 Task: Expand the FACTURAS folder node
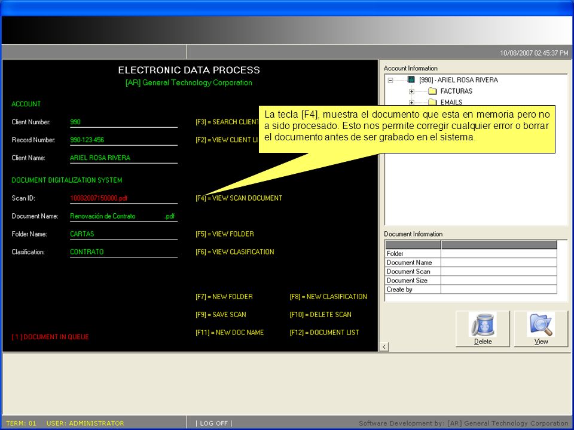[411, 91]
